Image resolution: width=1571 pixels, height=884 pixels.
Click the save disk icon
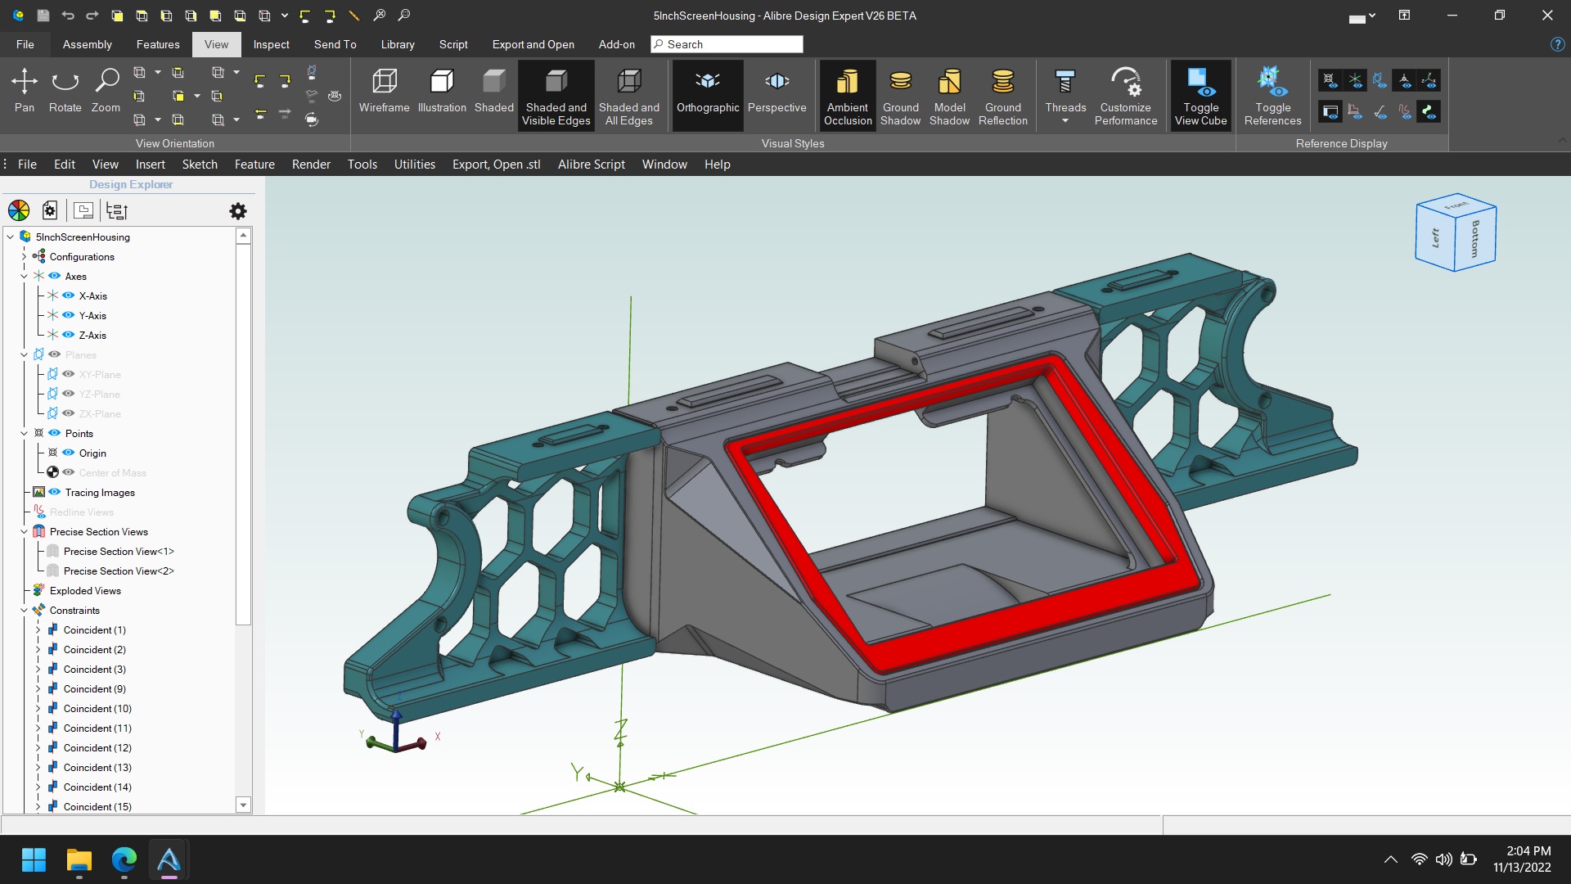43,16
